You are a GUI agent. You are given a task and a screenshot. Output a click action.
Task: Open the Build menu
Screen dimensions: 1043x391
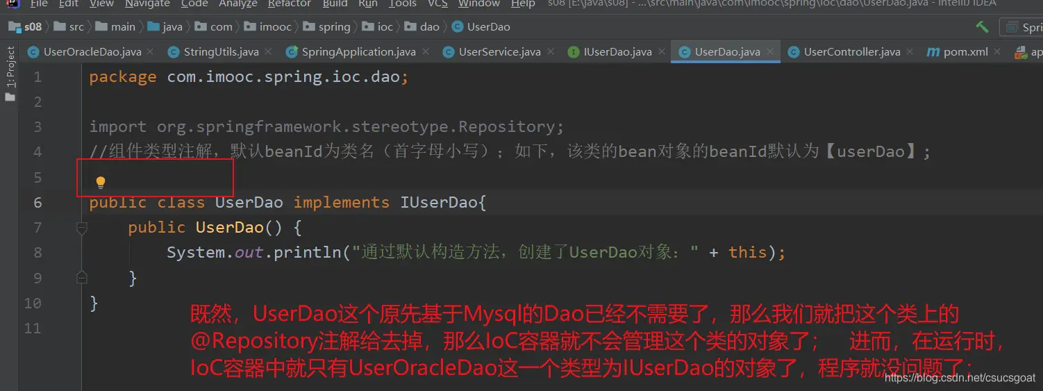click(335, 4)
